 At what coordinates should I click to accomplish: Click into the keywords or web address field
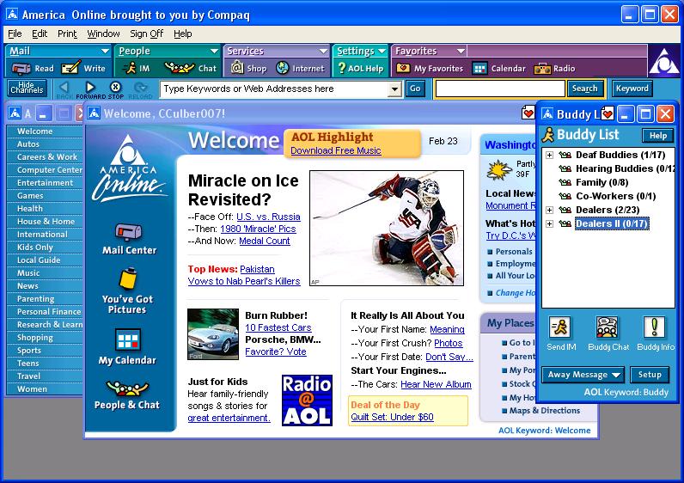click(x=274, y=89)
